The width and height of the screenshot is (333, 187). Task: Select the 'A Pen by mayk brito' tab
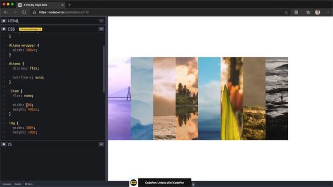(41, 5)
